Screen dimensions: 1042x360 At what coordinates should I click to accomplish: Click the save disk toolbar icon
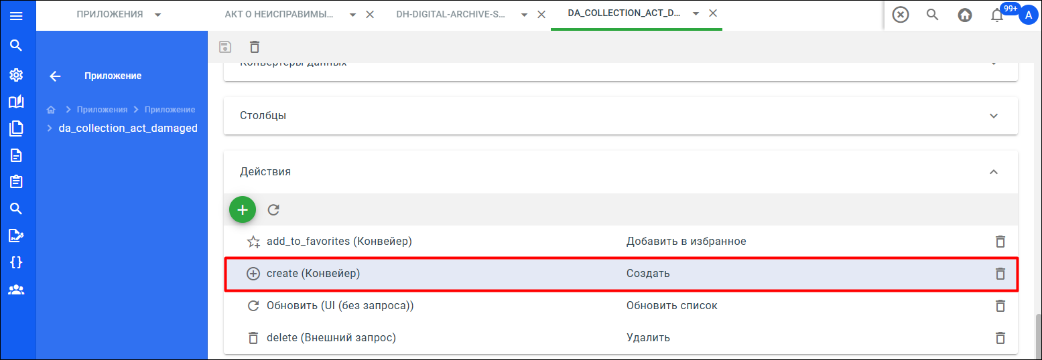[x=226, y=47]
